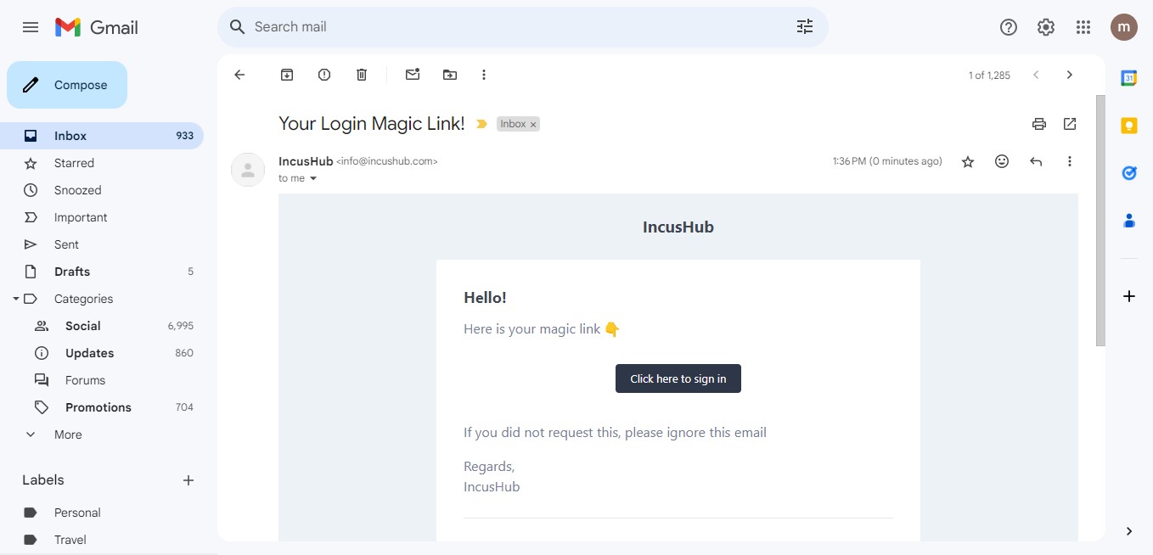
Task: Add an emoji reaction to the email
Action: click(x=1001, y=160)
